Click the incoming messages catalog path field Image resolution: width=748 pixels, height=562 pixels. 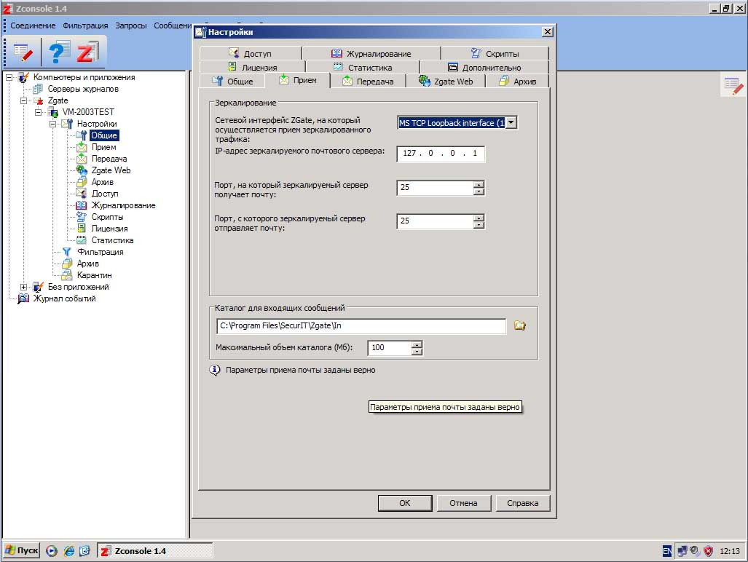tap(361, 325)
